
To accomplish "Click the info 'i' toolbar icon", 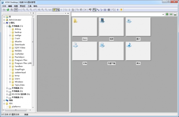I will [69, 10].
